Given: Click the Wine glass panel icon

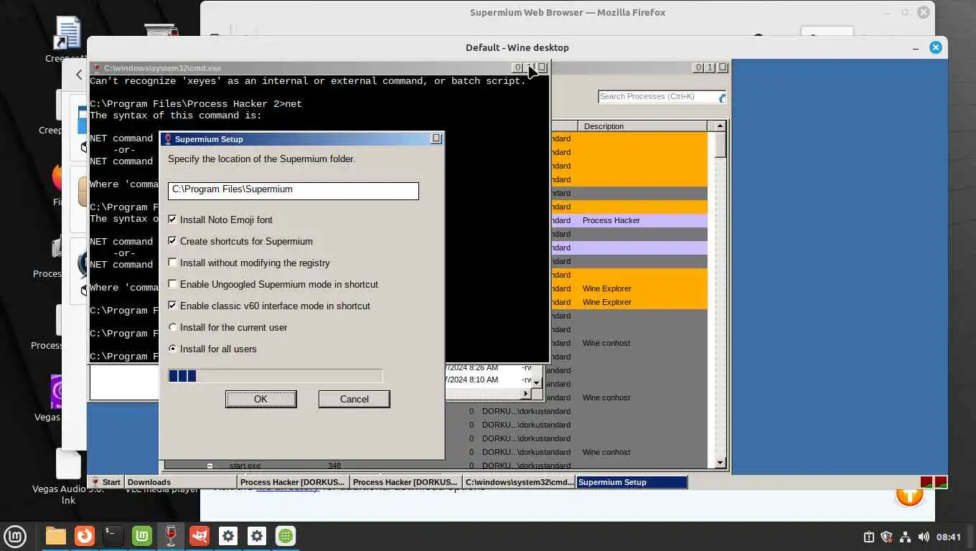Looking at the screenshot, I should 171,536.
